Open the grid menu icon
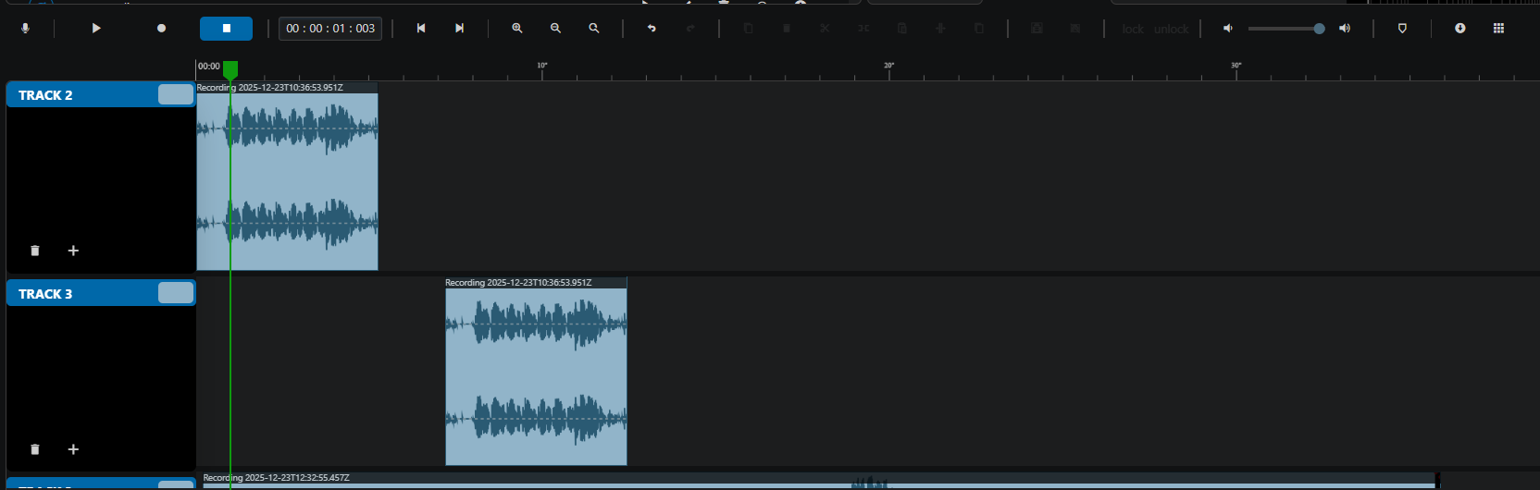This screenshot has height=490, width=1540. coord(1498,29)
